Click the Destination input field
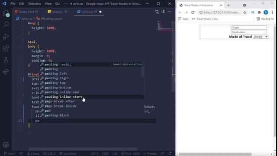277x156 pixels. tap(249, 32)
